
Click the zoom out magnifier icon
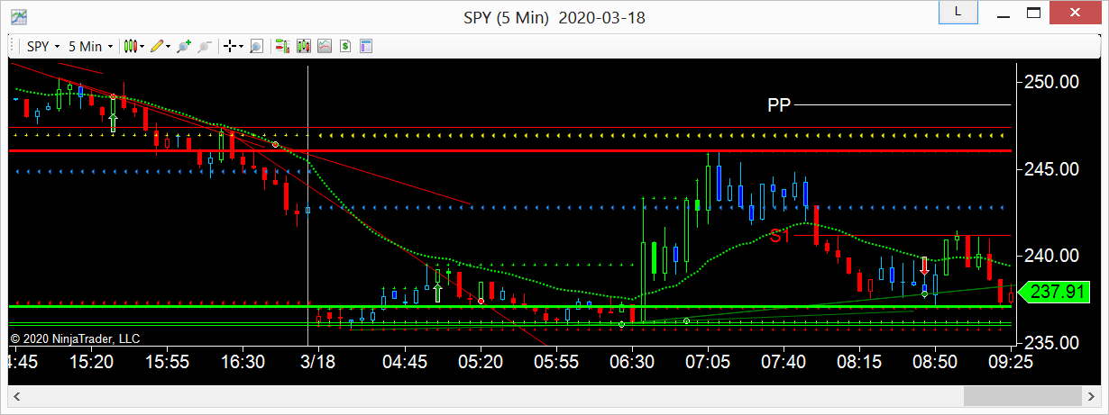click(x=205, y=46)
